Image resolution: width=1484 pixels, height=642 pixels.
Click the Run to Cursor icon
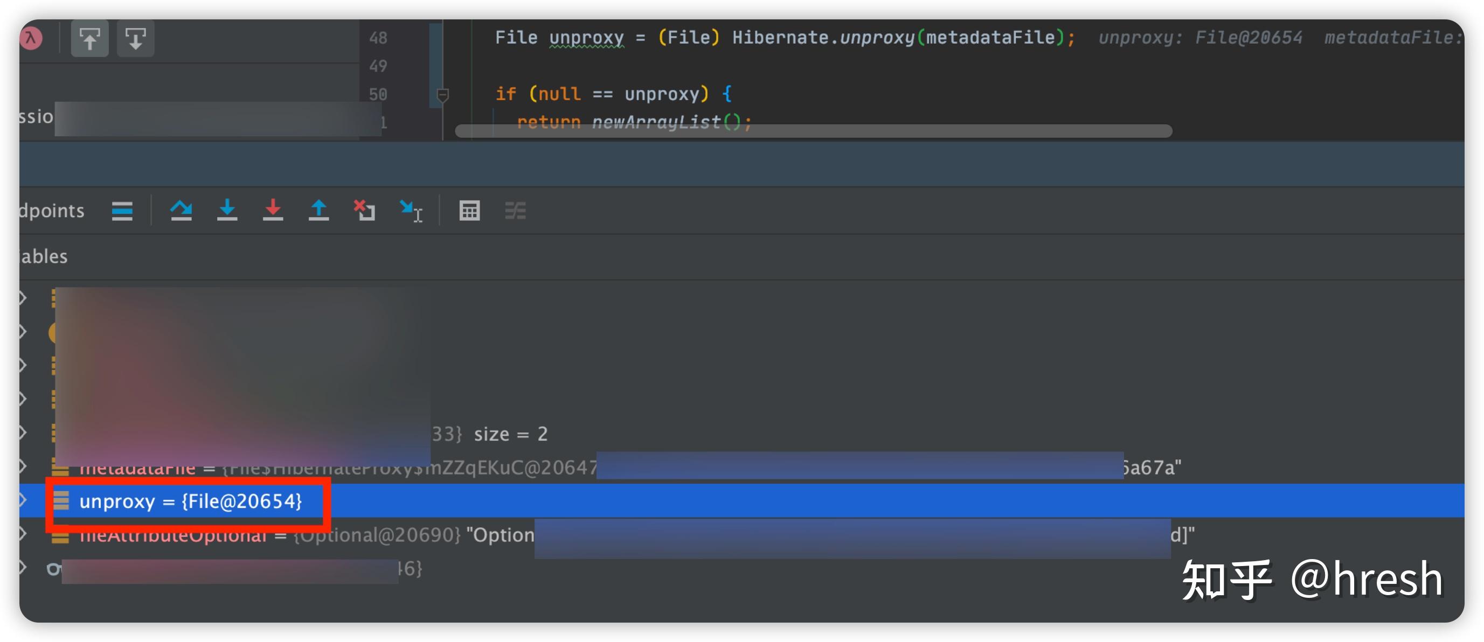coord(411,211)
